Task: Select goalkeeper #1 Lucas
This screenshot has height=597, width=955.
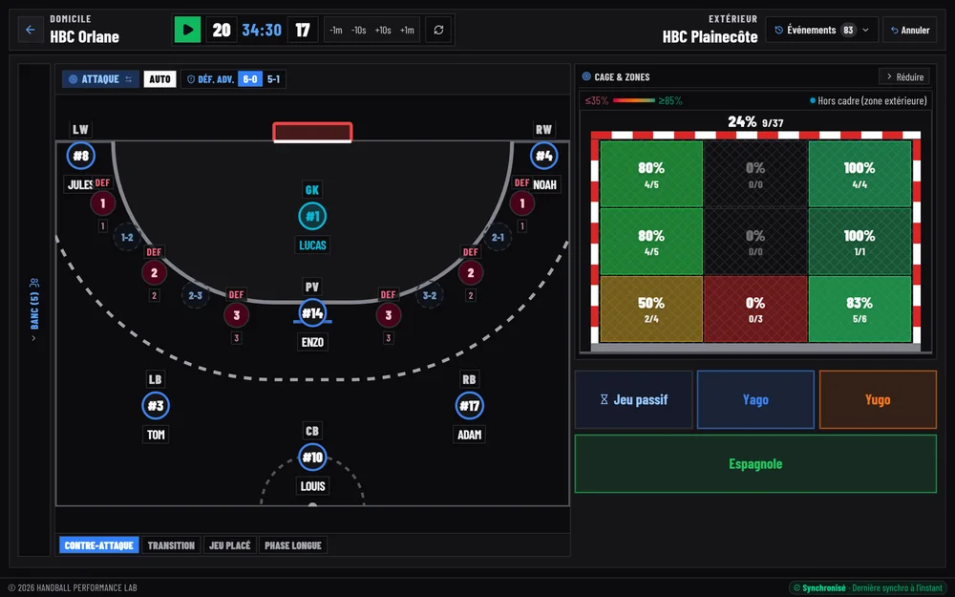Action: click(312, 216)
